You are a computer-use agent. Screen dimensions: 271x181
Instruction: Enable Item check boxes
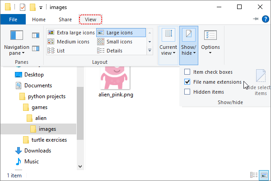click(x=187, y=71)
